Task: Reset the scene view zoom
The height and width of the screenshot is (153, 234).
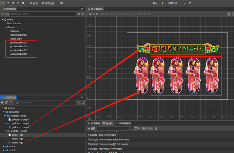Action: coord(97,14)
